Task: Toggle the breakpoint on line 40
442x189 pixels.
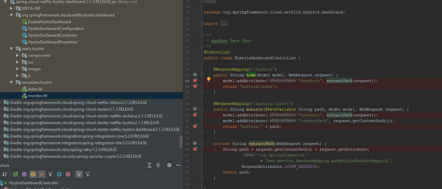Action: [x=195, y=115]
